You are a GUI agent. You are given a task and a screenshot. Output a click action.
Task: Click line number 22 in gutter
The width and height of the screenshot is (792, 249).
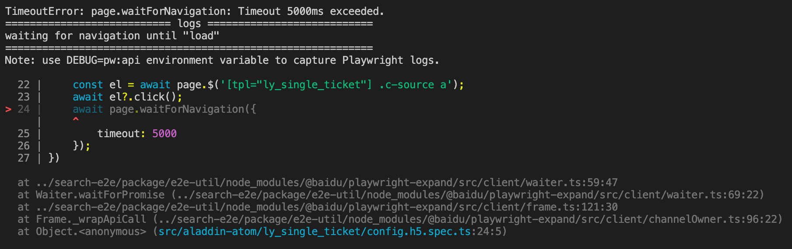click(24, 85)
